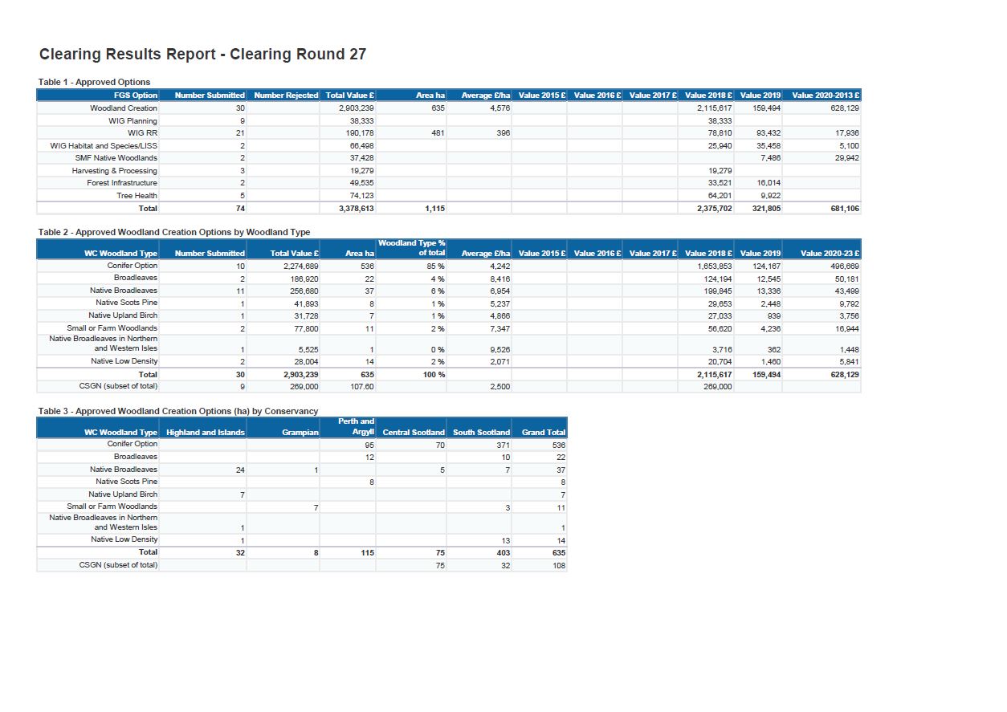Select the Value 2020-23 £ column header

(830, 254)
